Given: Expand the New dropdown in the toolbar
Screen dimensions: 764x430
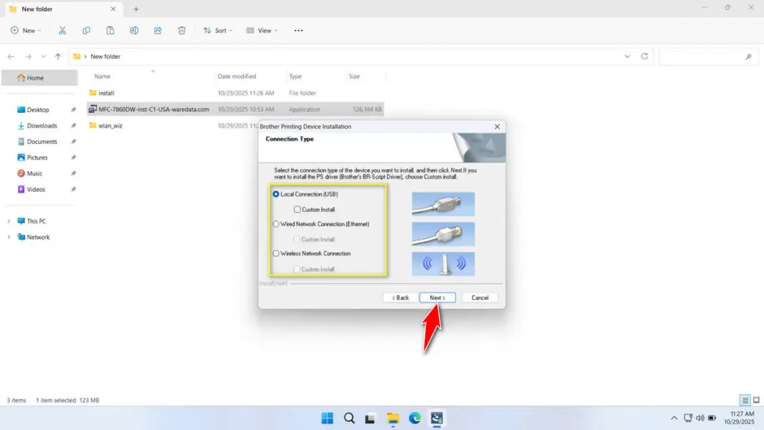Looking at the screenshot, I should point(25,30).
